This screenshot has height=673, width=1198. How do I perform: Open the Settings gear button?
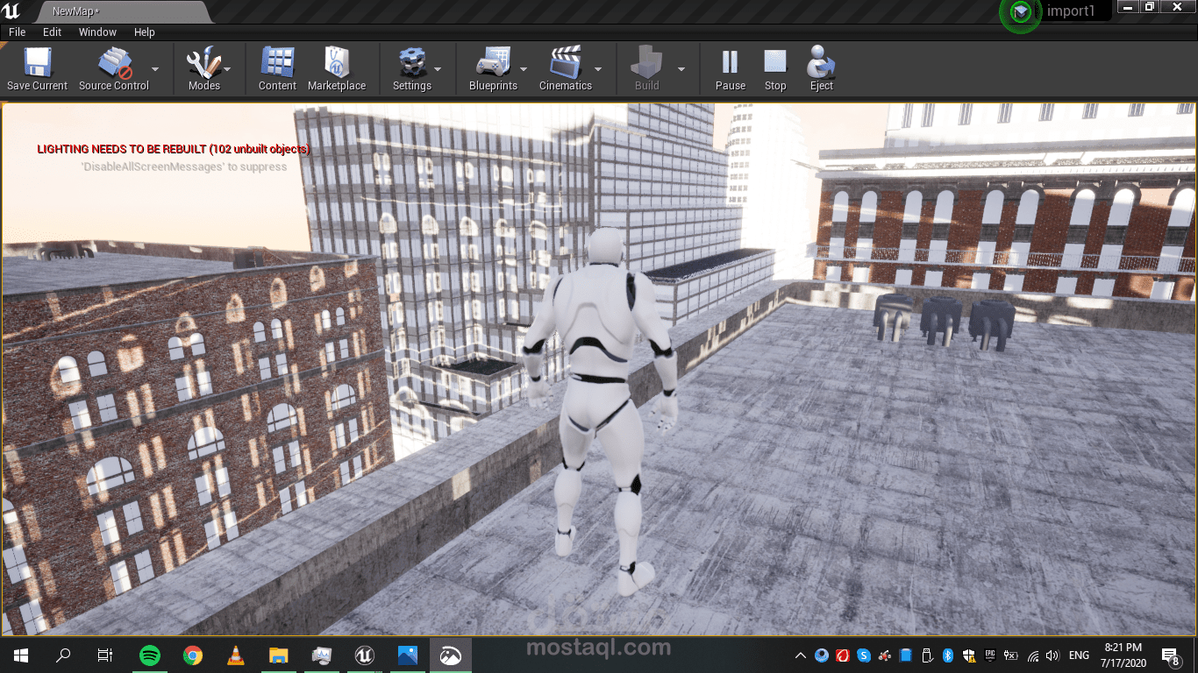412,68
